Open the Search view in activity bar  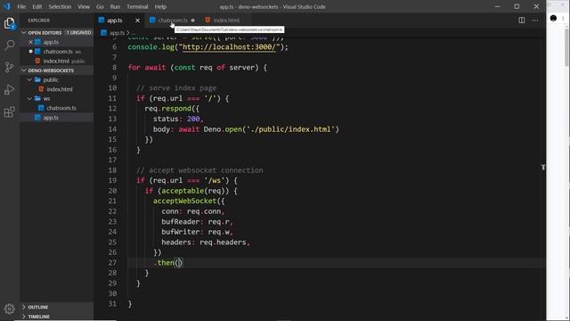tap(10, 45)
